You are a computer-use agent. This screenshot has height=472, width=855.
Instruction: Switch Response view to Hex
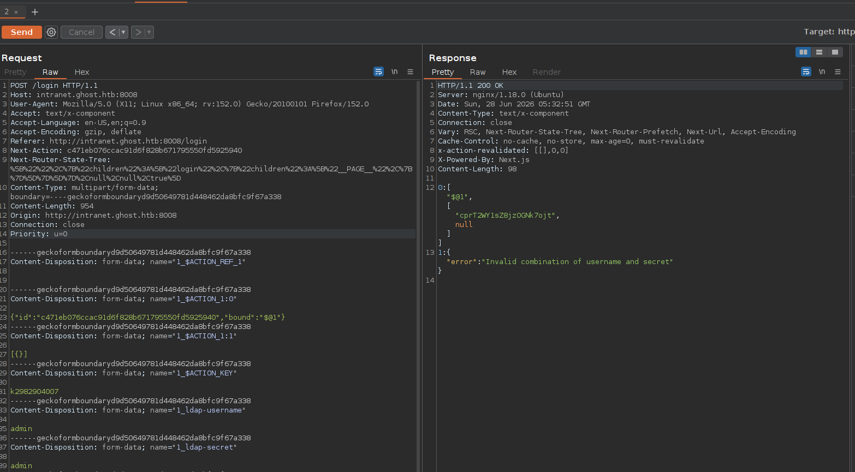pyautogui.click(x=509, y=72)
